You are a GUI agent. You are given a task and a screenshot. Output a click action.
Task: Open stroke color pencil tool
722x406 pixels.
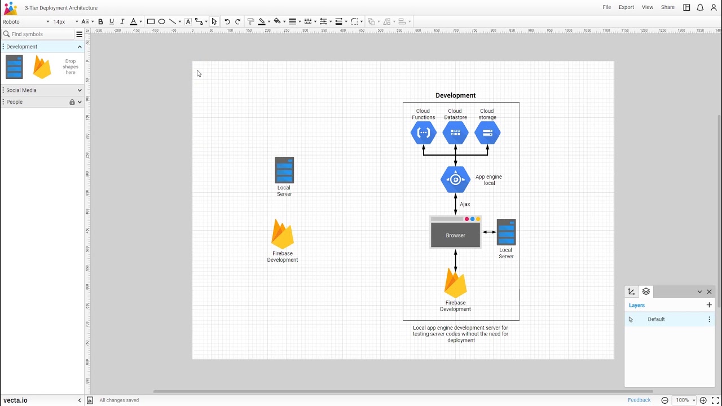coord(262,21)
